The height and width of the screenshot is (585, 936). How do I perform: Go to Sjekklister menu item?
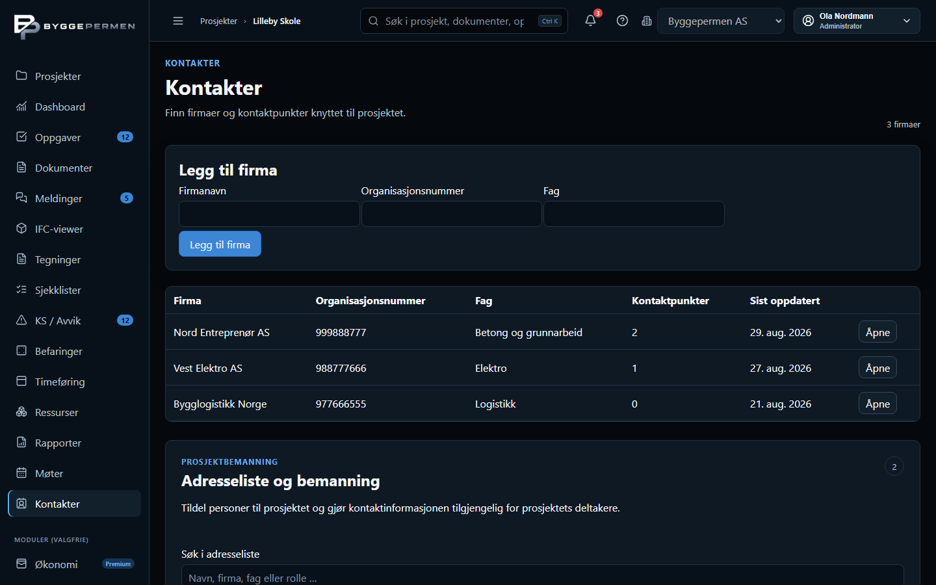[74, 290]
